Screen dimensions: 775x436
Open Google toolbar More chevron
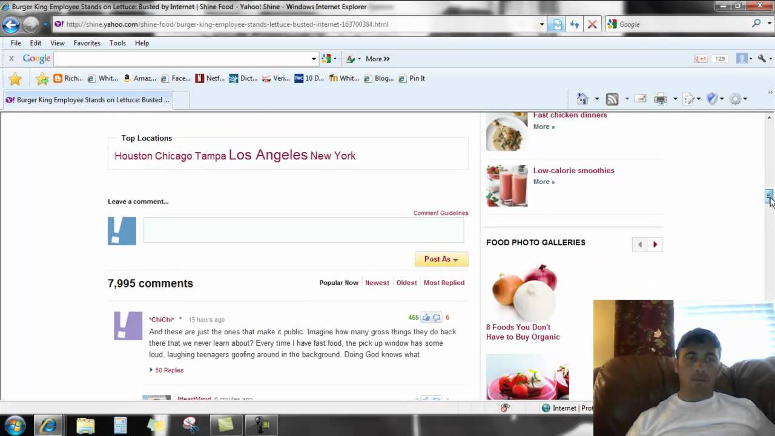click(378, 59)
